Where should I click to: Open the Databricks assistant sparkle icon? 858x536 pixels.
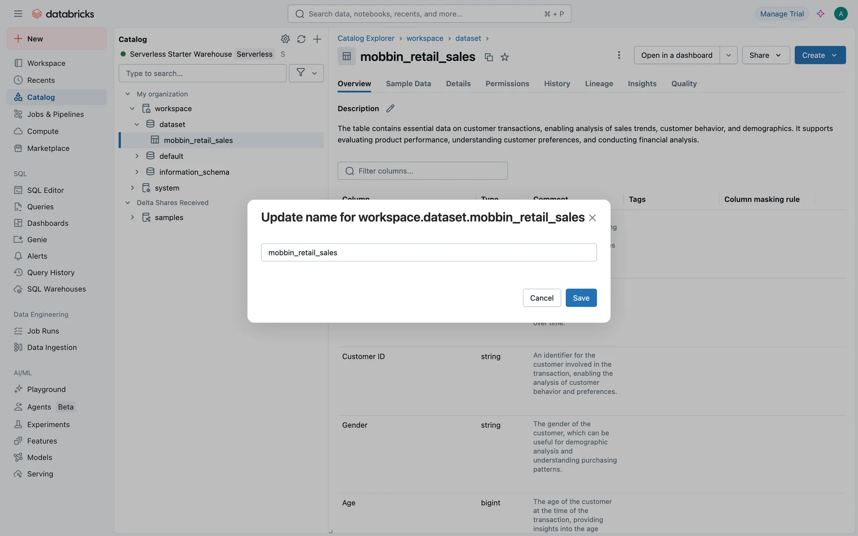pos(820,14)
